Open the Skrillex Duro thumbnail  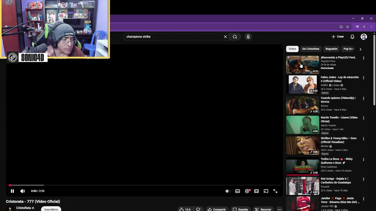coord(303,145)
